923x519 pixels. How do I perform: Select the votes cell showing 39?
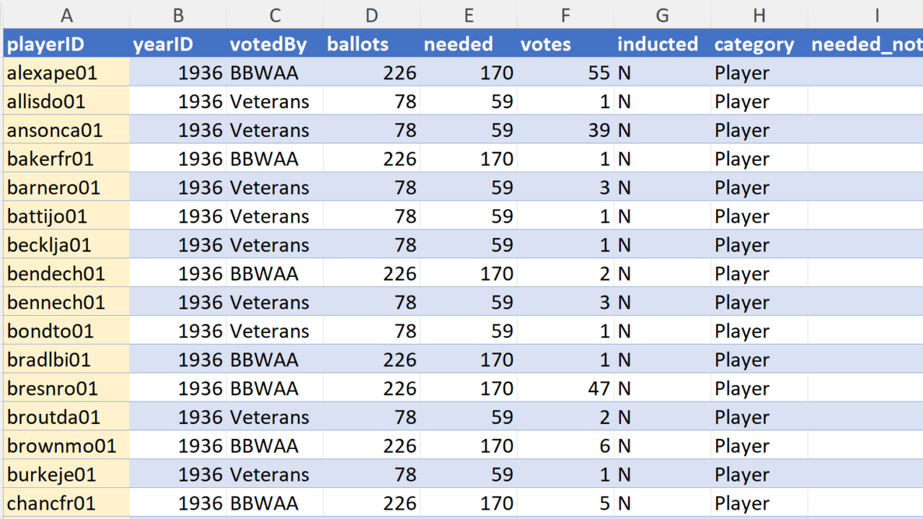[x=565, y=130]
